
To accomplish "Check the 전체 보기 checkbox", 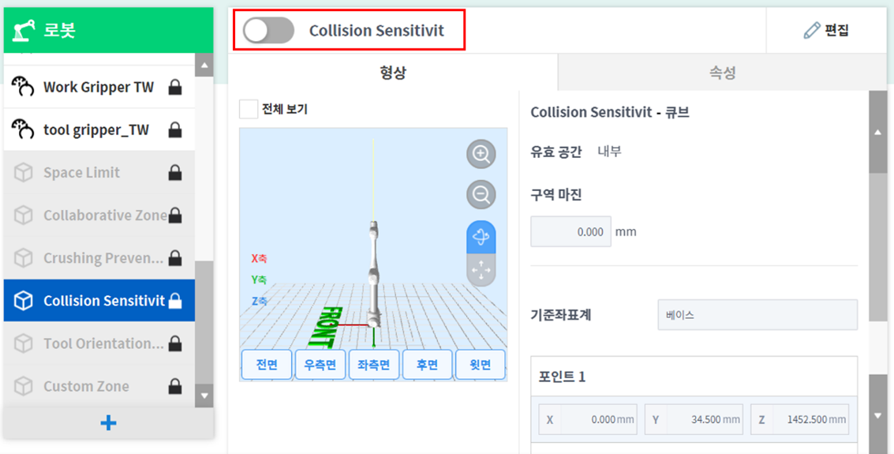I will pos(249,109).
